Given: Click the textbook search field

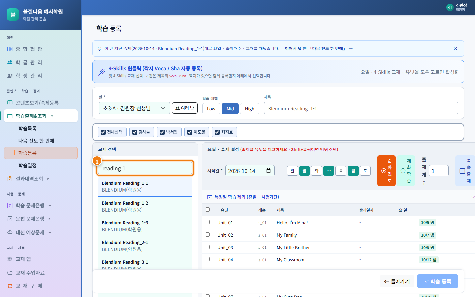Looking at the screenshot, I should click(x=145, y=168).
